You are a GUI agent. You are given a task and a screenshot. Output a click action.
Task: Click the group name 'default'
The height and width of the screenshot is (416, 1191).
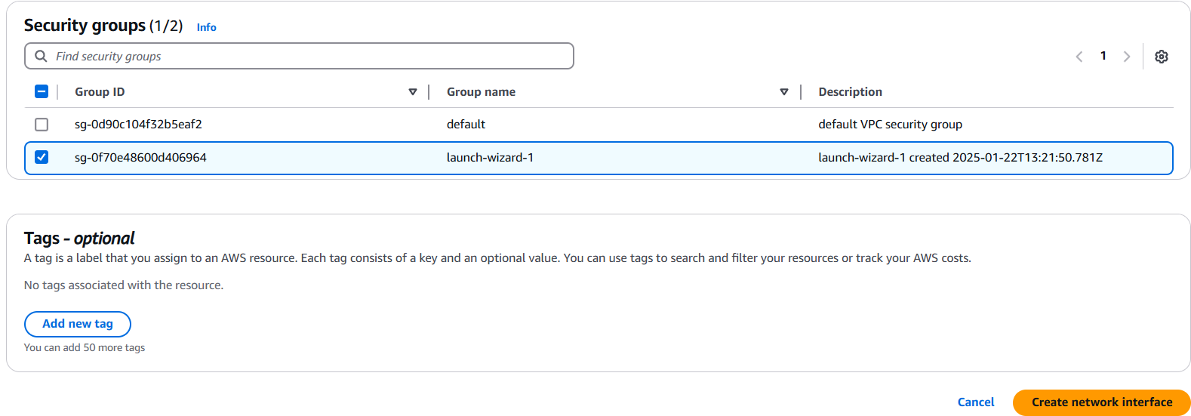coord(466,125)
